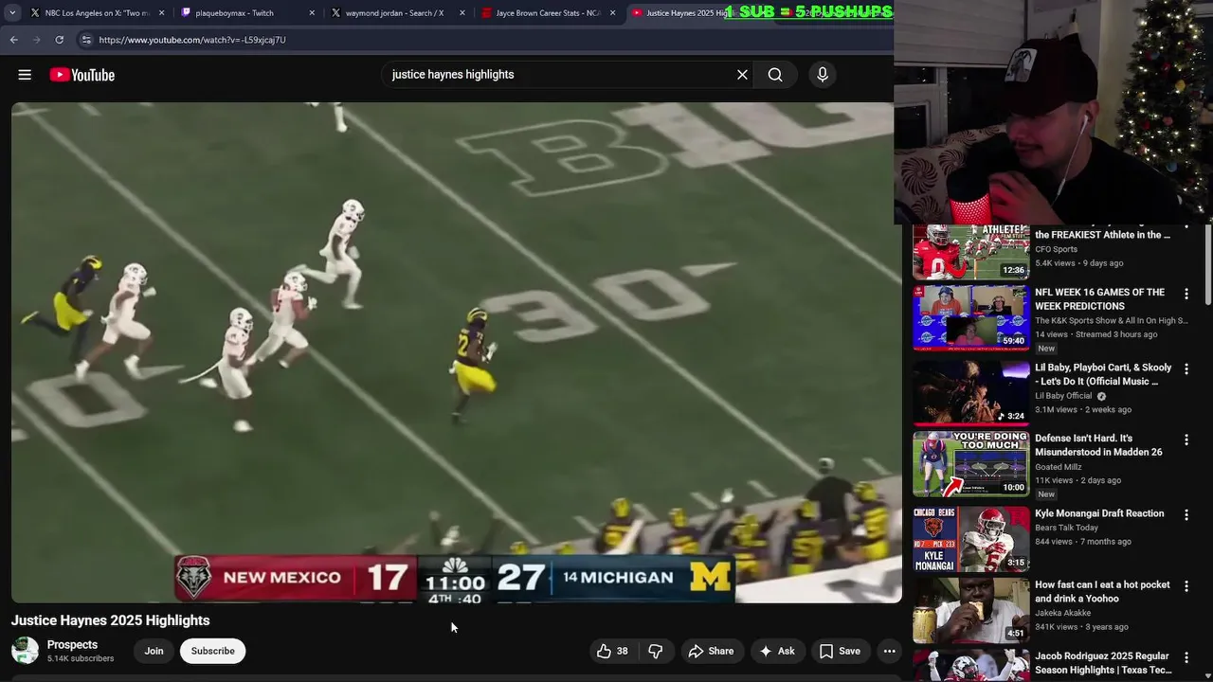Viewport: 1213px width, 682px height.
Task: Open Lil Baby Let's Do It thumbnail
Action: pyautogui.click(x=970, y=392)
